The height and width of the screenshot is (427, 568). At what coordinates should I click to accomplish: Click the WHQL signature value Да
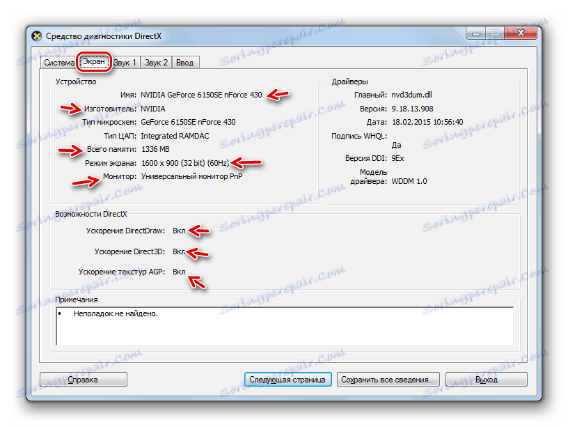[x=396, y=145]
